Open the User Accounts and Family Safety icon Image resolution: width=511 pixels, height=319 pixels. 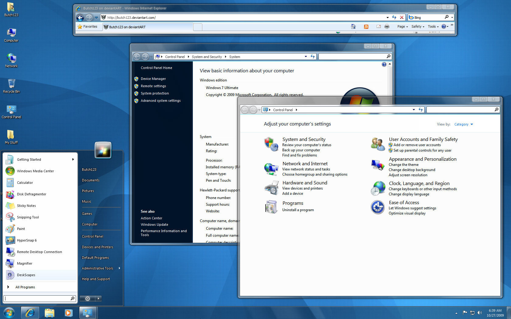click(378, 144)
